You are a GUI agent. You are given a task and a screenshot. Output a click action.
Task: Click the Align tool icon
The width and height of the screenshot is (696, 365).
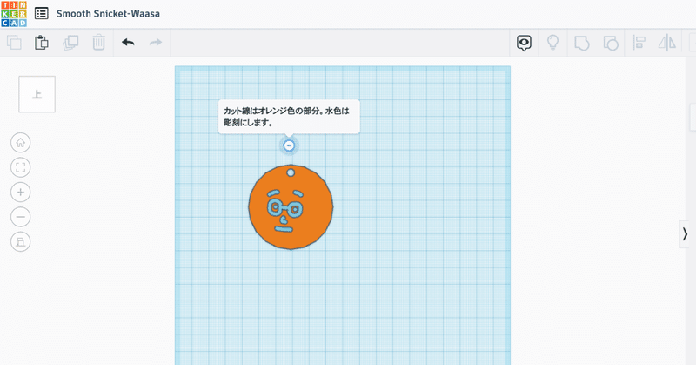639,43
